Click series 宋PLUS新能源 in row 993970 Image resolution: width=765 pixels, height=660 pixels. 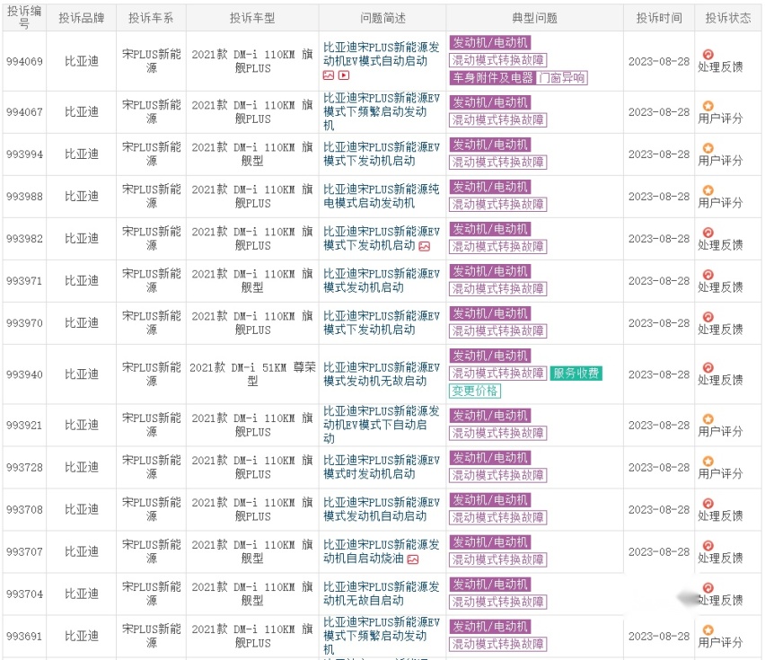(151, 323)
